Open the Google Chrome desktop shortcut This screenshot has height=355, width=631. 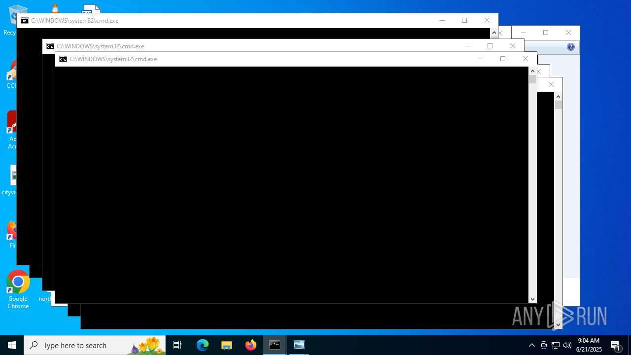coord(18,290)
